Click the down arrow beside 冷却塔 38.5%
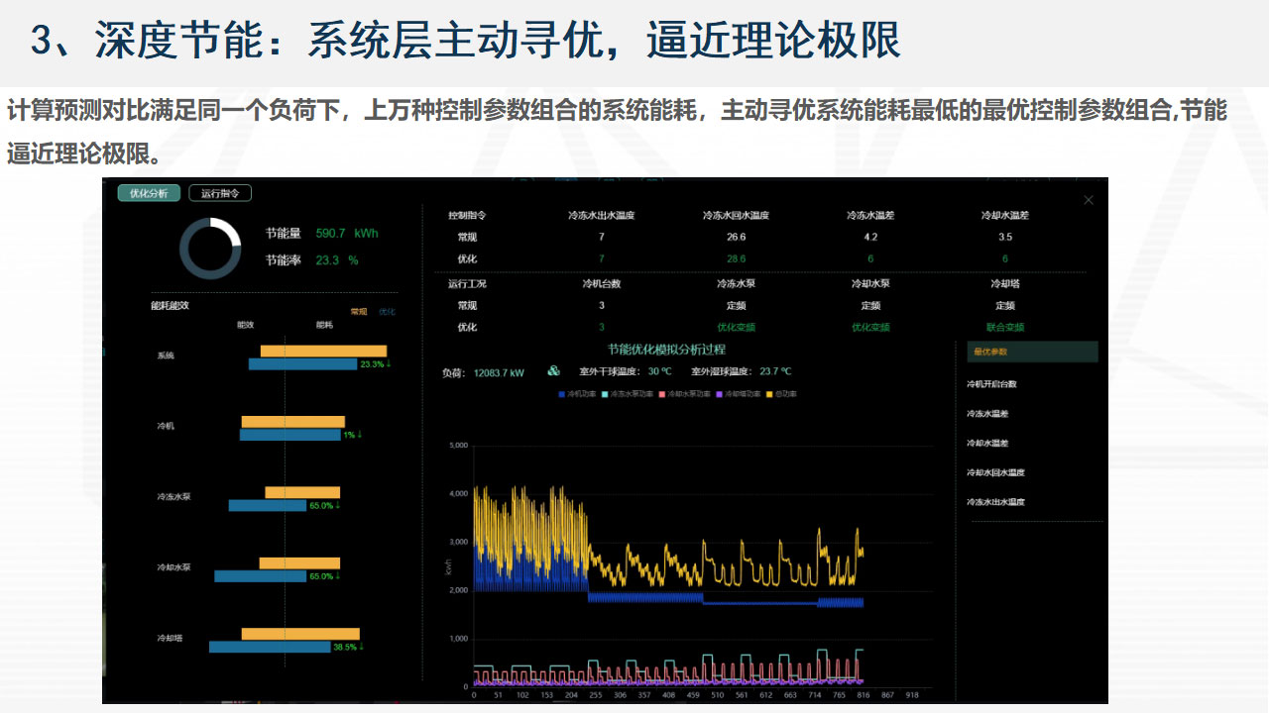The image size is (1269, 713). [361, 647]
